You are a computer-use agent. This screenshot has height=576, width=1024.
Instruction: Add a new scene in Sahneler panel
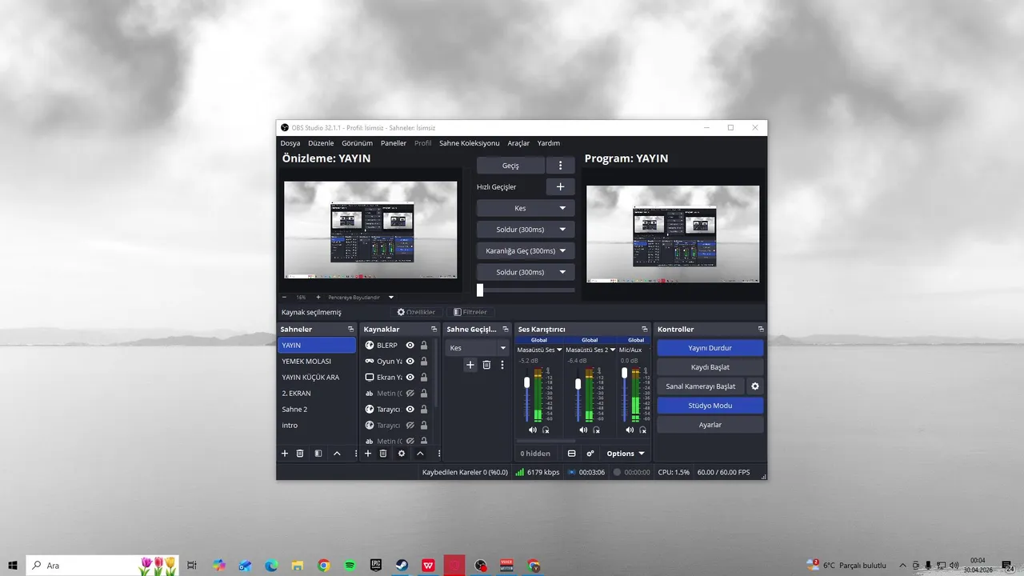(284, 454)
